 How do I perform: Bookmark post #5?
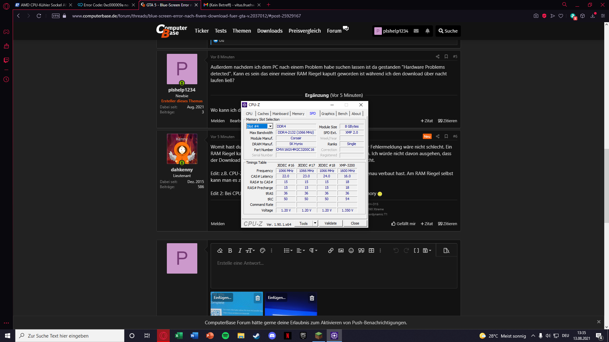446,56
